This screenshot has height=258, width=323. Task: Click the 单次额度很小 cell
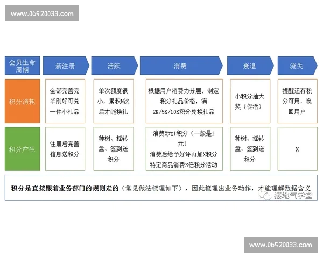click(114, 101)
